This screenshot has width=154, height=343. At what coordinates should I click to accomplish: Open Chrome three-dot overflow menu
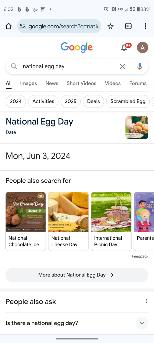145,26
